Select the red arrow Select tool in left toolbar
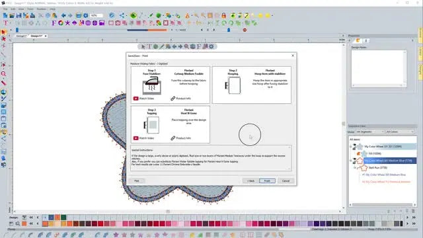 click(x=3, y=32)
